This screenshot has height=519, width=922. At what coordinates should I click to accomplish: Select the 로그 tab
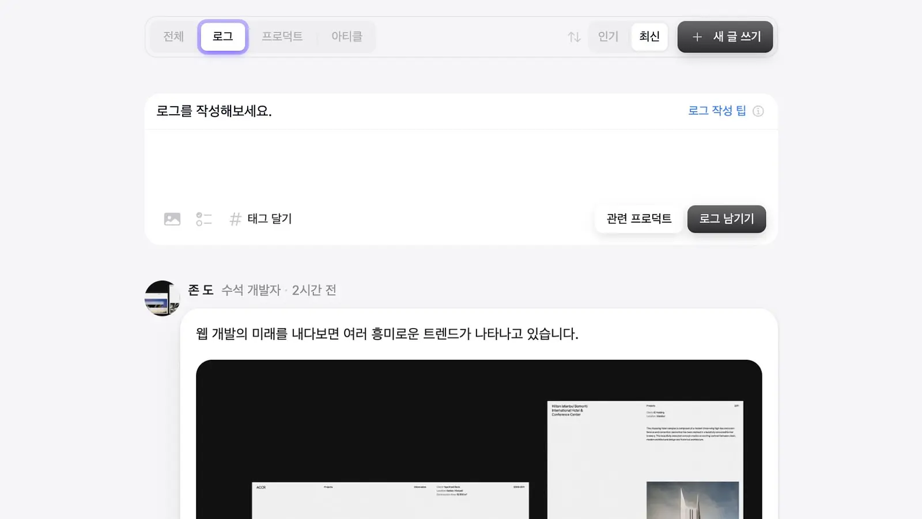point(223,37)
